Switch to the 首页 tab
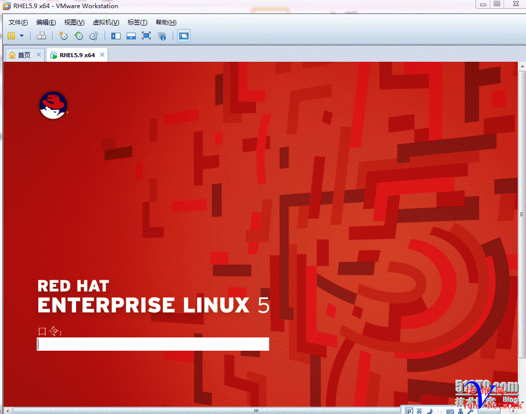This screenshot has height=414, width=526. tap(24, 55)
